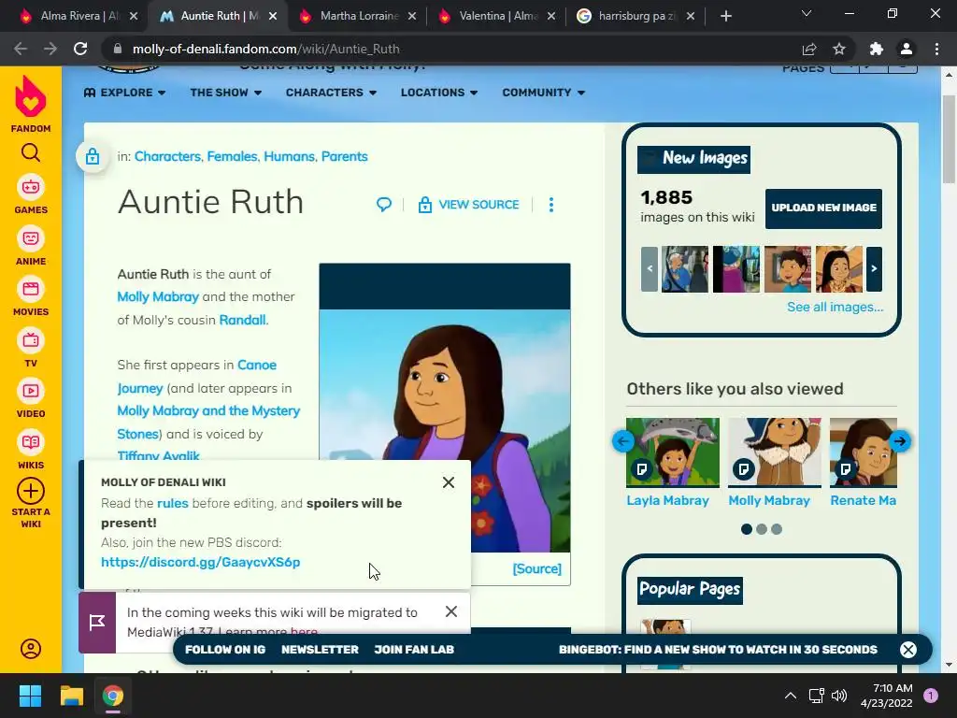Viewport: 957px width, 718px height.
Task: Expand The Show dropdown menu
Action: [226, 93]
